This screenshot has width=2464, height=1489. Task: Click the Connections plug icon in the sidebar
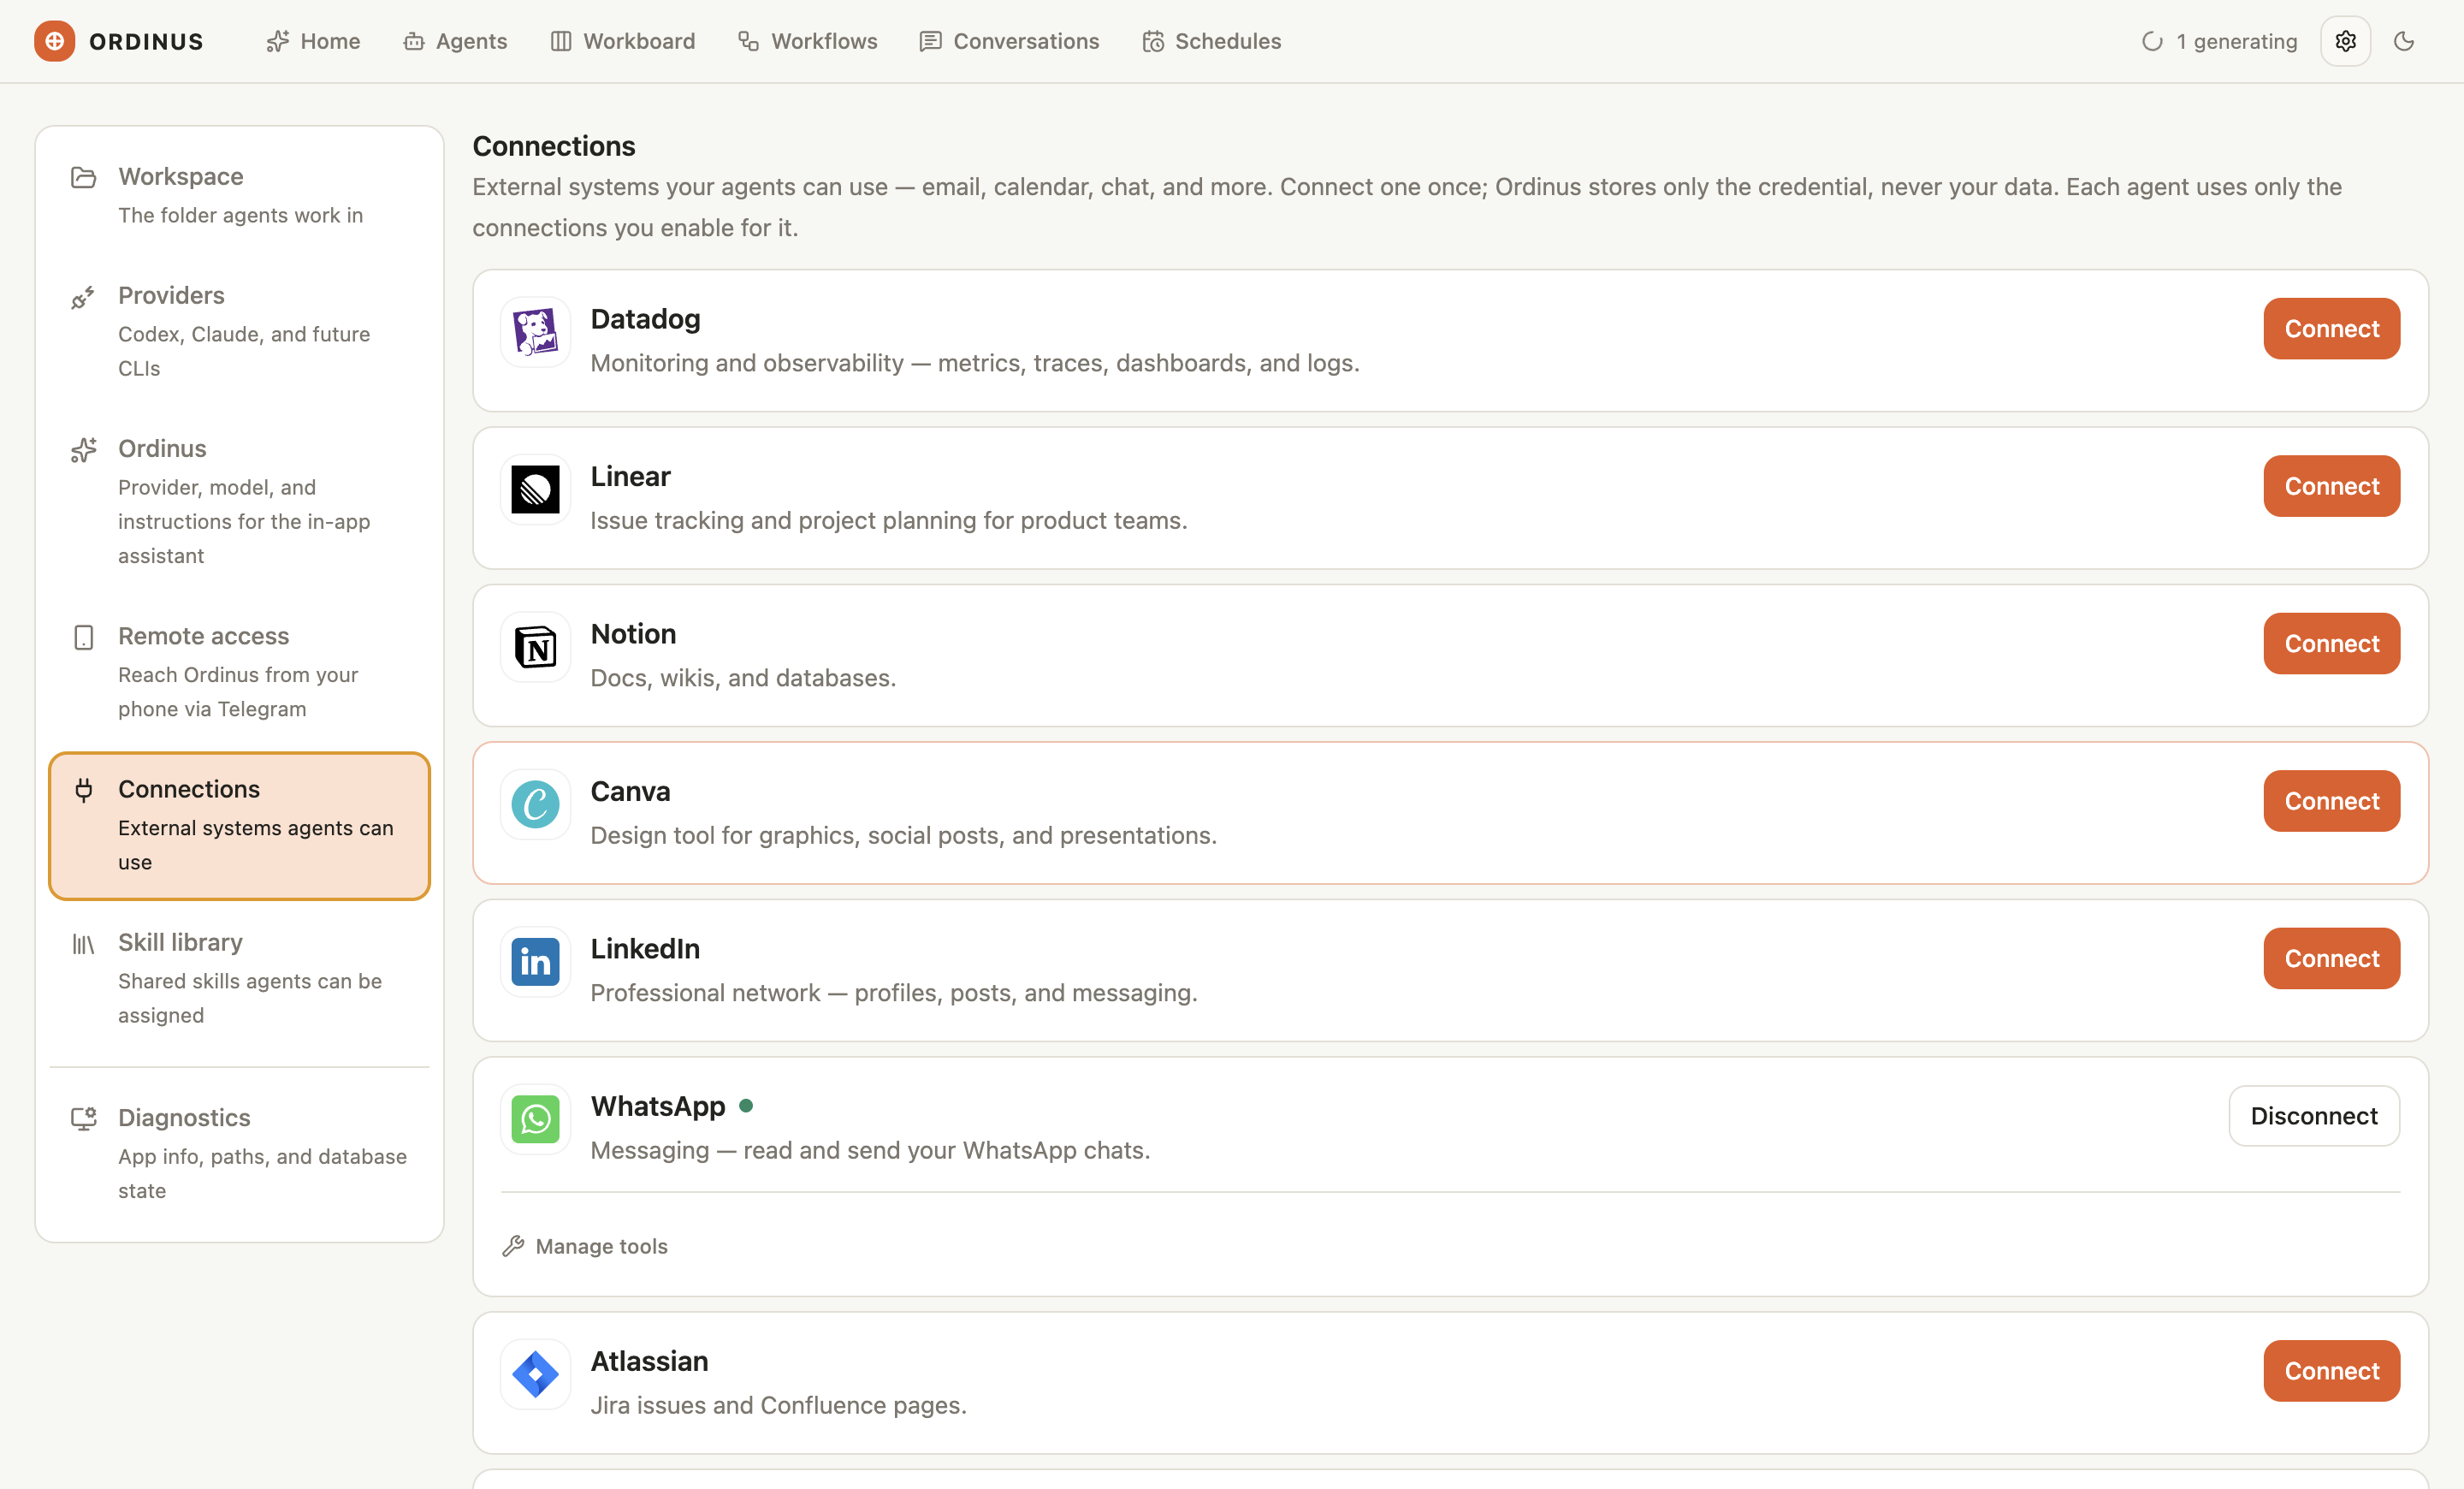point(84,791)
